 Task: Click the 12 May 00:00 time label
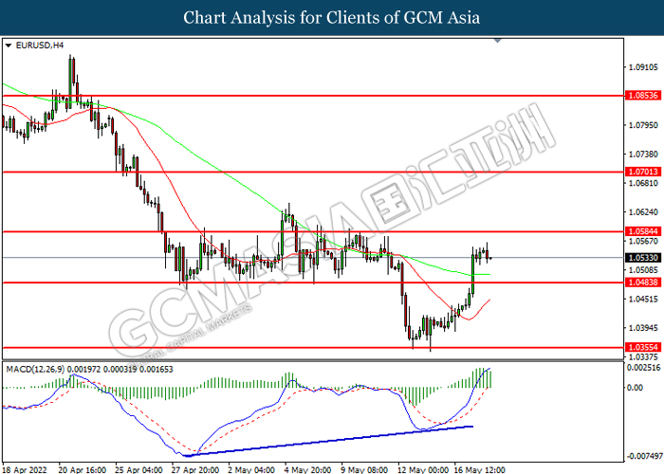(423, 470)
